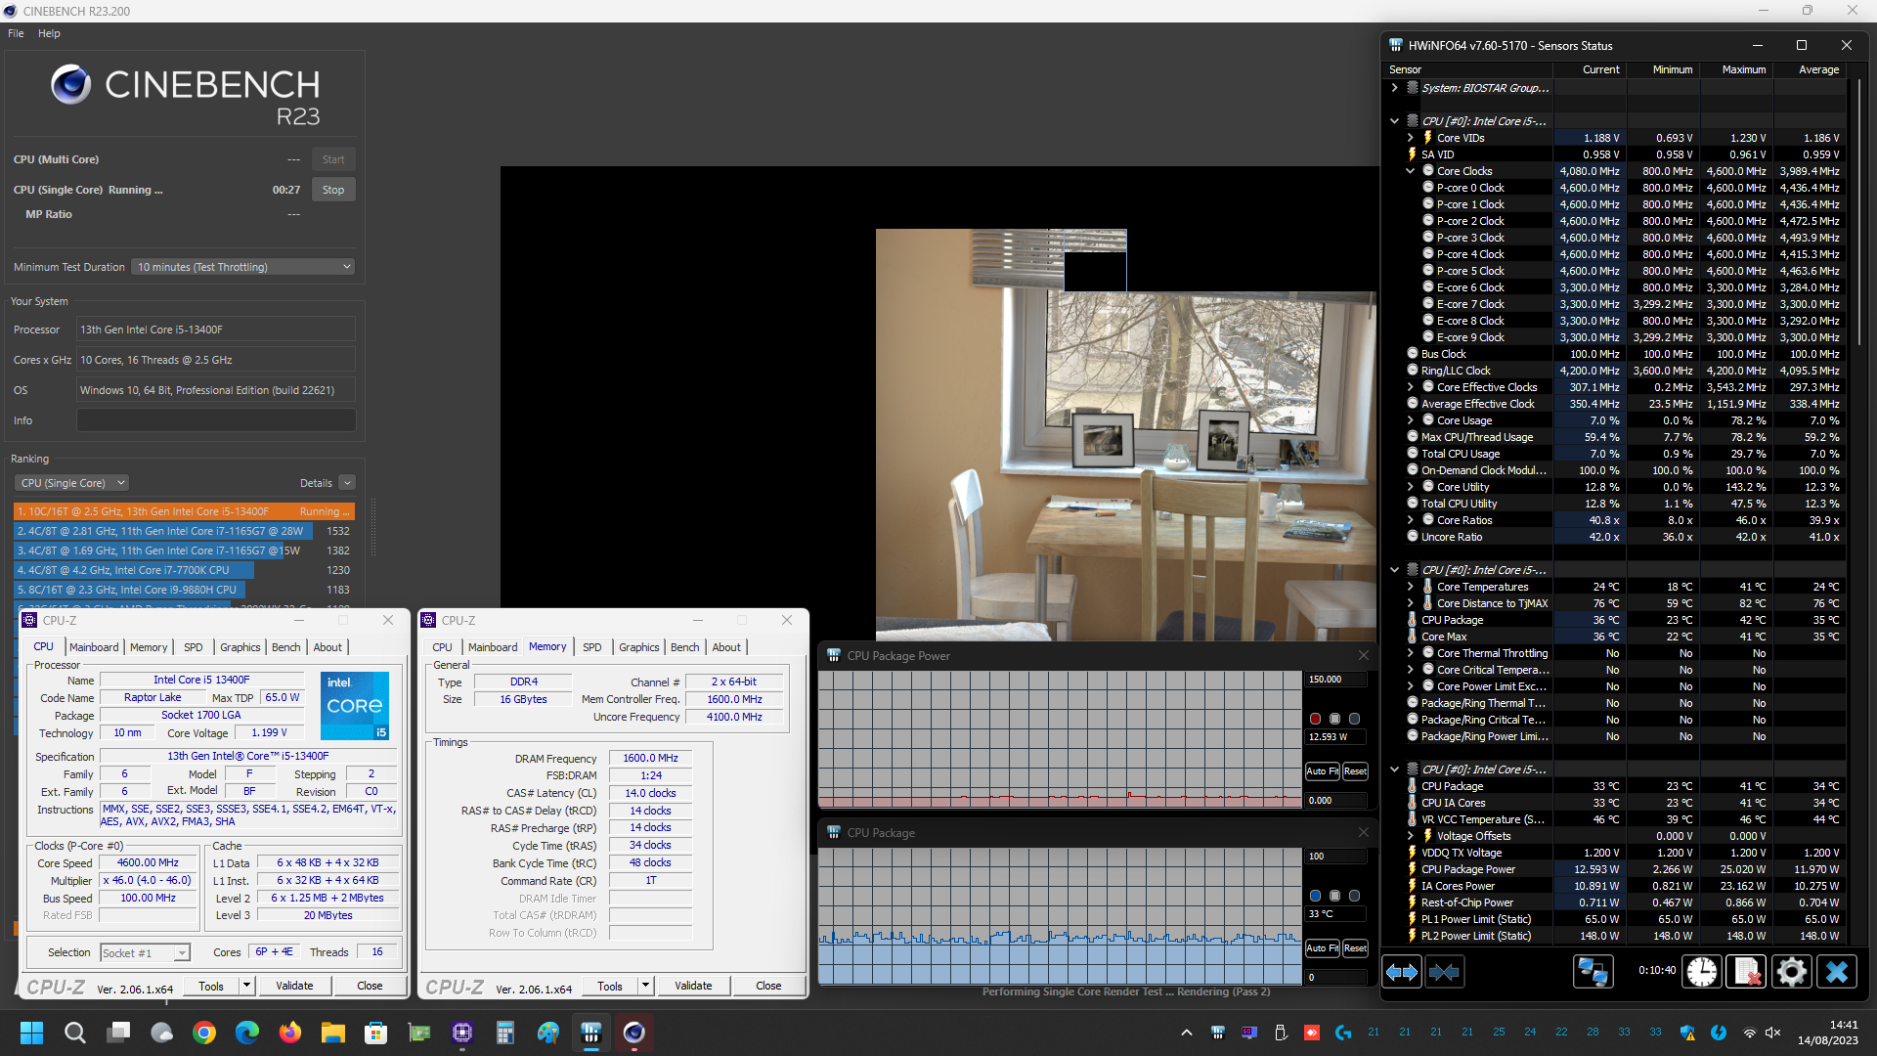Viewport: 1877px width, 1056px height.
Task: Open Minimum Test Duration dropdown
Action: 243,267
